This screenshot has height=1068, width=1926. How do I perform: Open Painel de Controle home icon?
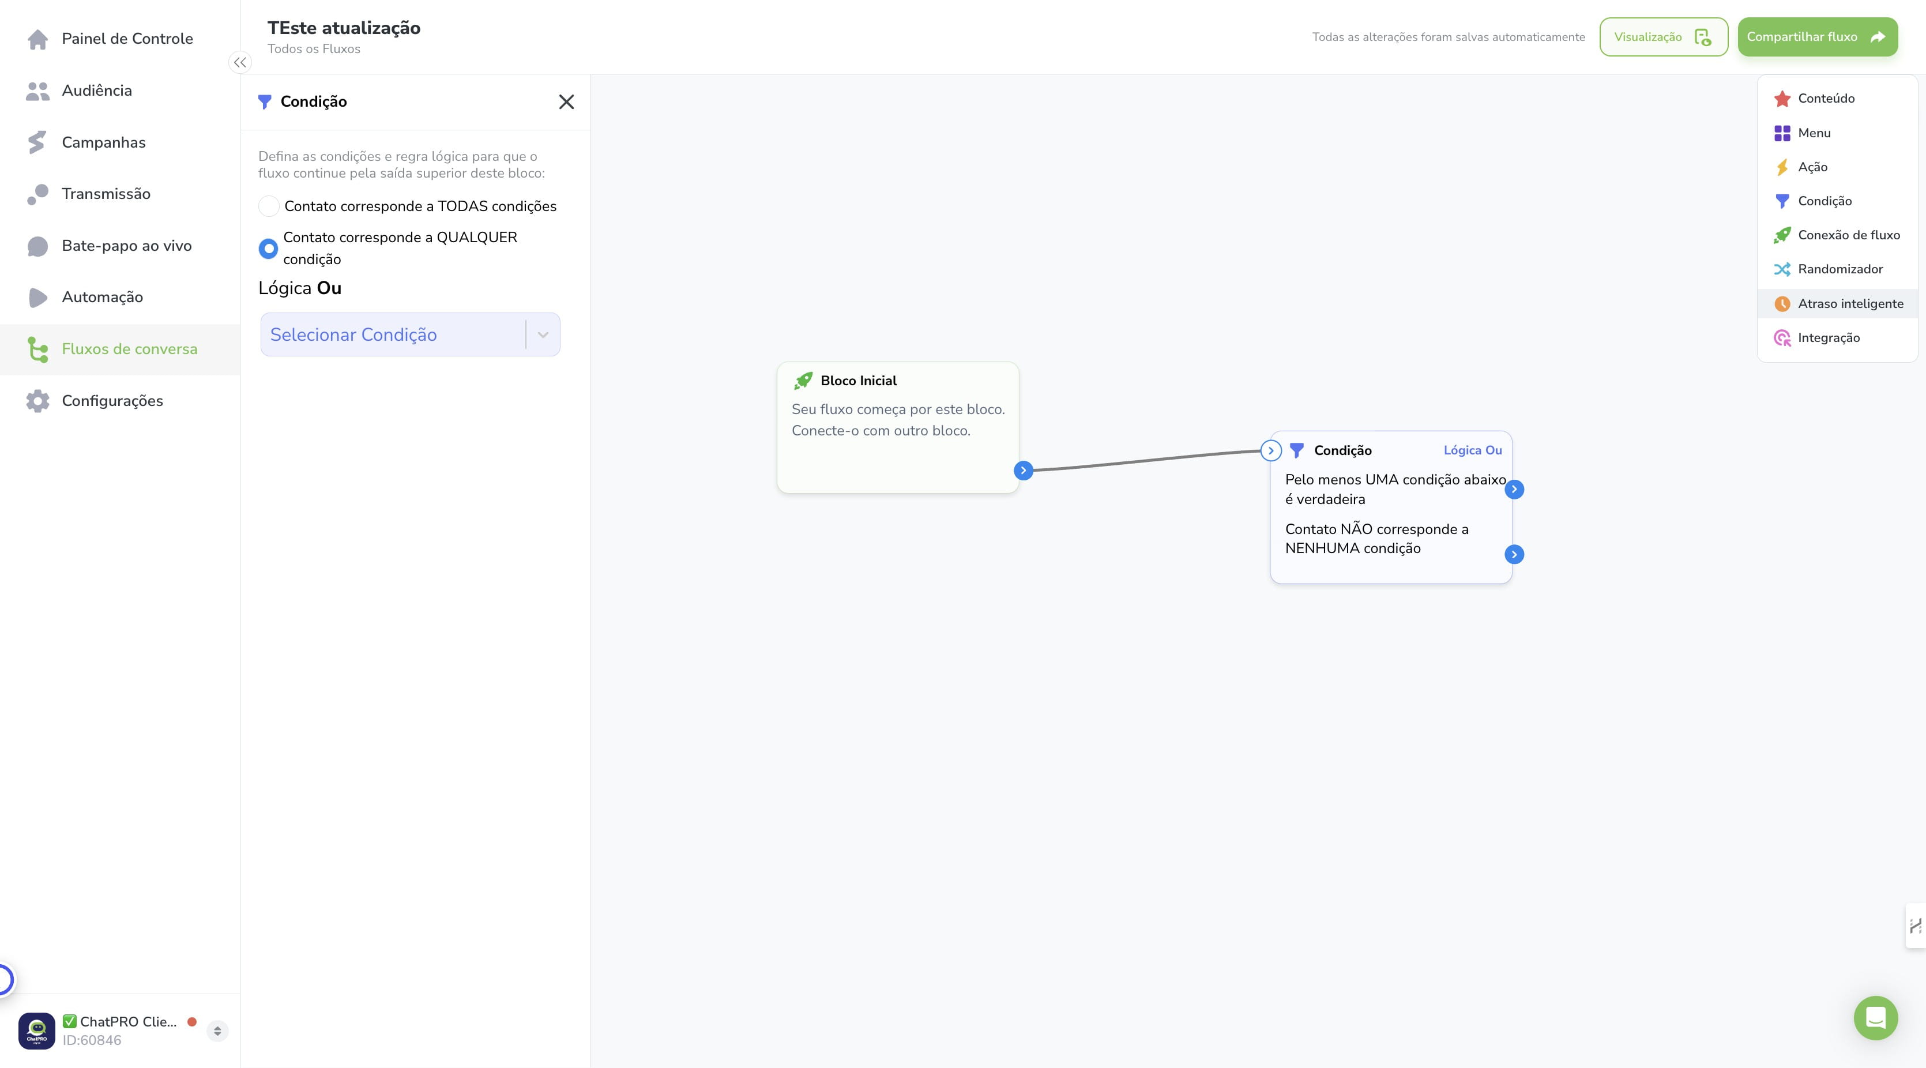pyautogui.click(x=37, y=39)
